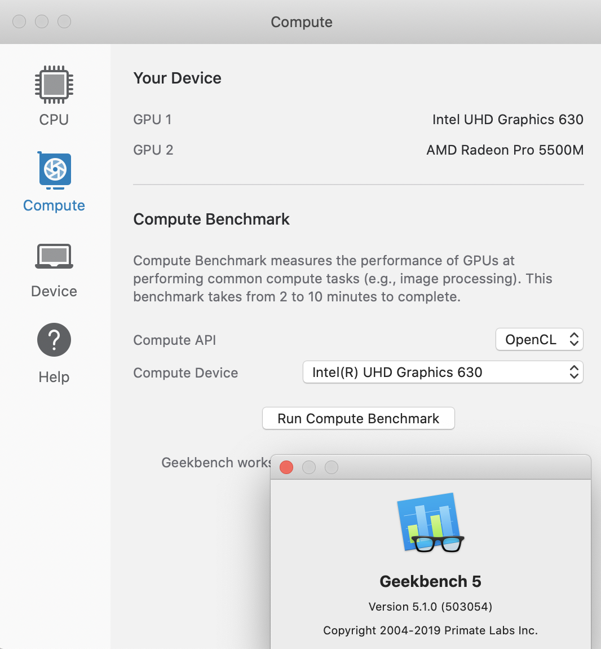The height and width of the screenshot is (649, 601).
Task: Open the Compute API OpenCL dropdown
Action: tap(540, 339)
